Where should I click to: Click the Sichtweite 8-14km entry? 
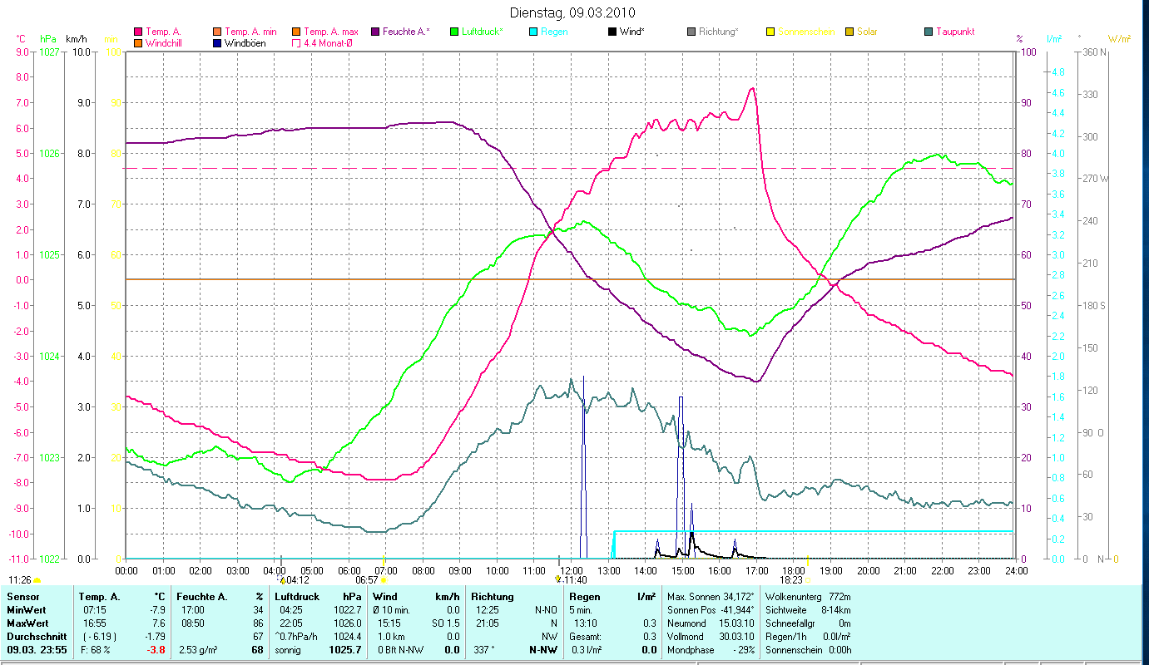pos(807,610)
